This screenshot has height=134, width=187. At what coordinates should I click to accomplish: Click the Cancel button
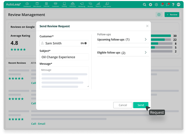pyautogui.click(x=123, y=105)
